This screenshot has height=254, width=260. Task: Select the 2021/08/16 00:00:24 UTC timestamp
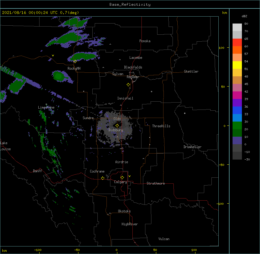[x=30, y=13]
